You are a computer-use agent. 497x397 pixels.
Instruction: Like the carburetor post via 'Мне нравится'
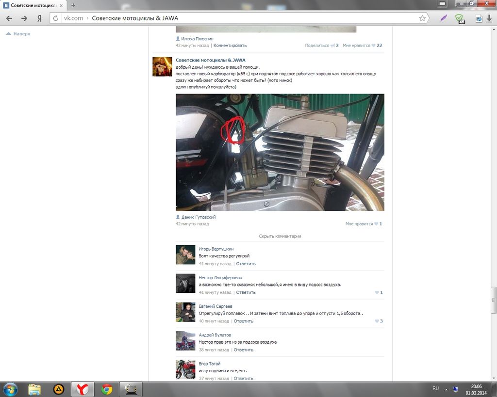359,224
